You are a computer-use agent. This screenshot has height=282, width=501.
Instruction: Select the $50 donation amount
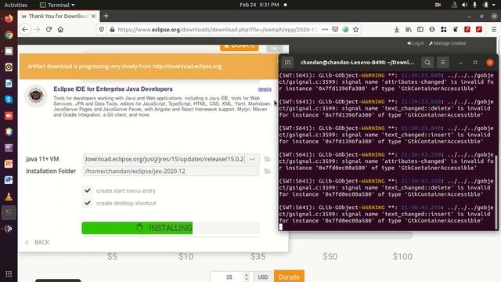tap(330, 256)
